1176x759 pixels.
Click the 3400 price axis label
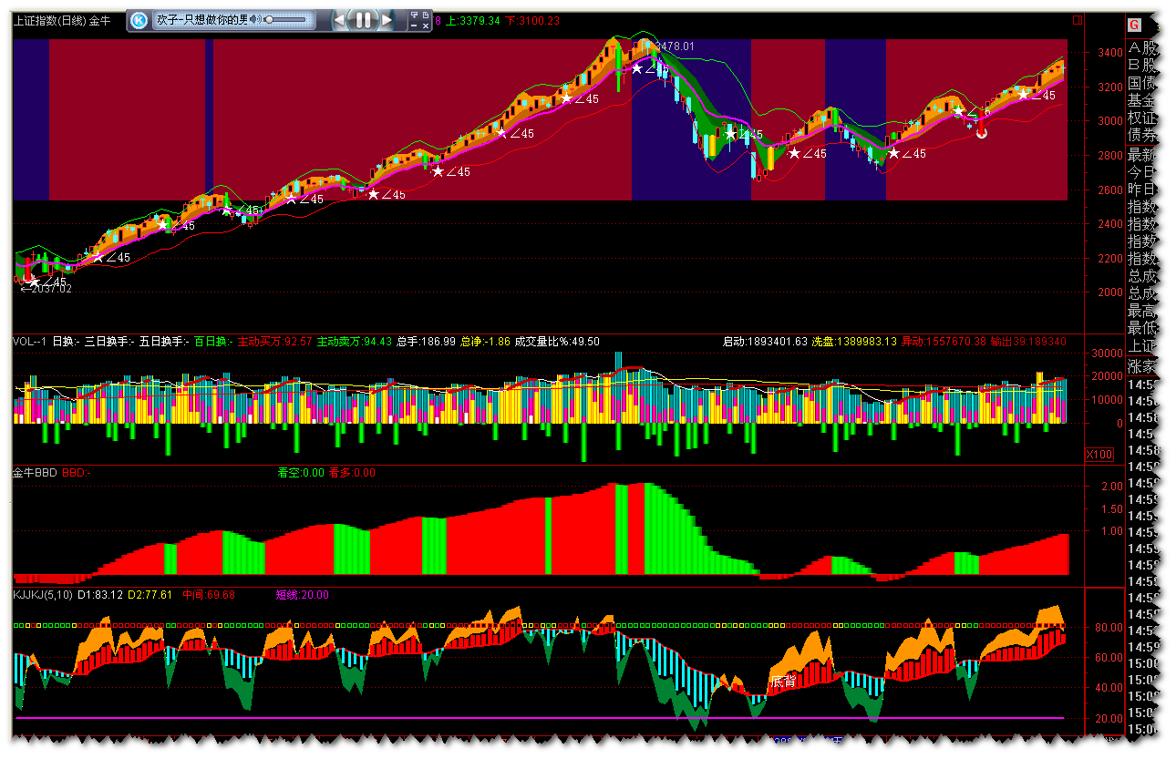click(x=1110, y=53)
